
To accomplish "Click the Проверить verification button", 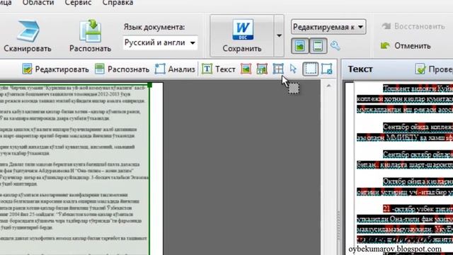I will click(434, 69).
